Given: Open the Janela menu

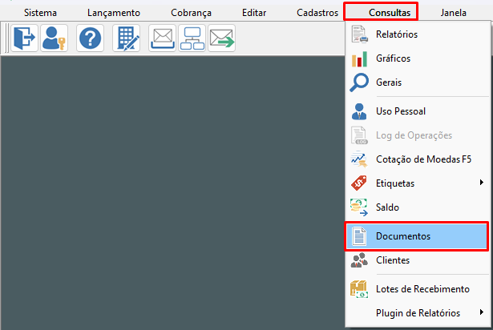Looking at the screenshot, I should pos(454,13).
